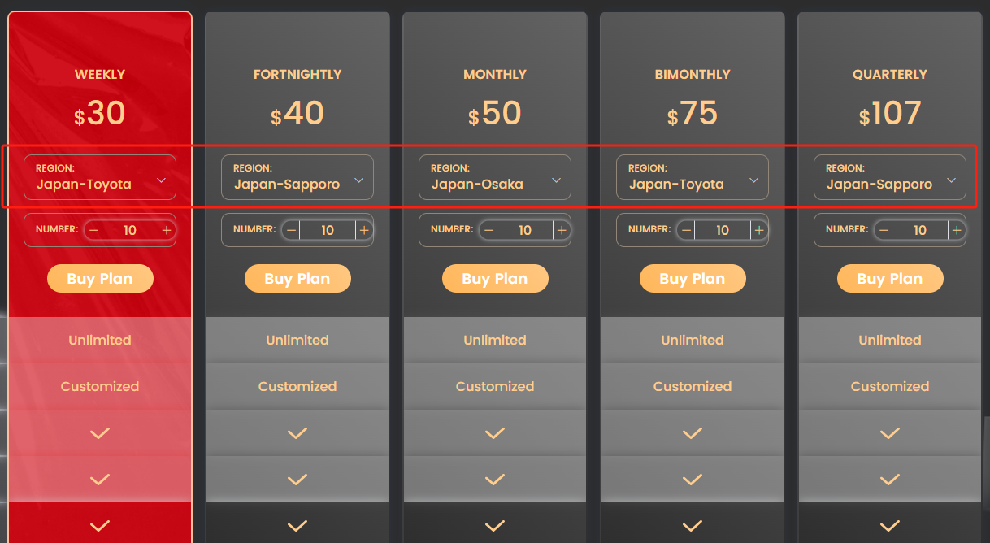Increase the number on the Bimonthly plan
The height and width of the screenshot is (543, 990).
[x=758, y=230]
